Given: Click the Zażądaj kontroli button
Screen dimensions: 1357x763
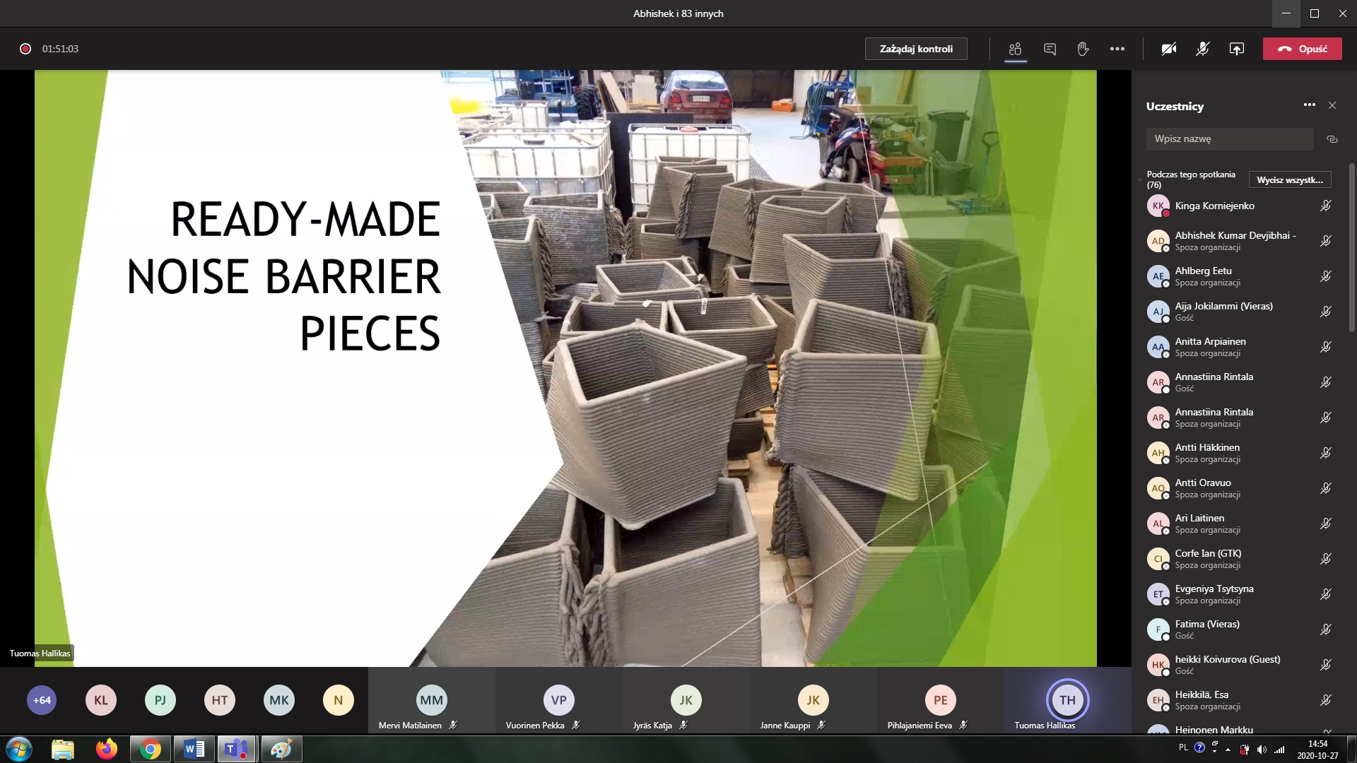Looking at the screenshot, I should (x=916, y=49).
